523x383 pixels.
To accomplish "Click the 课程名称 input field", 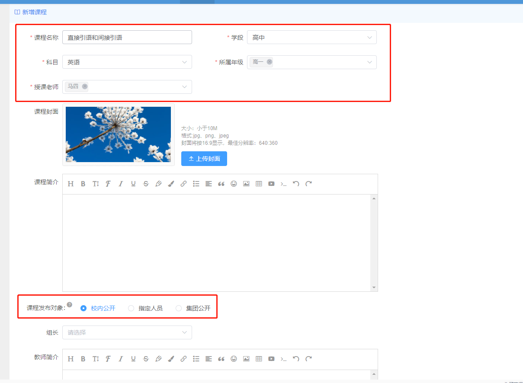I will [x=127, y=38].
